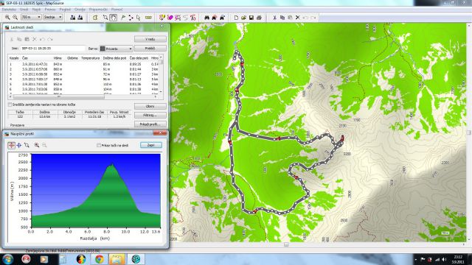472x265 pixels.
Task: Click the V redu button
Action: (x=150, y=39)
